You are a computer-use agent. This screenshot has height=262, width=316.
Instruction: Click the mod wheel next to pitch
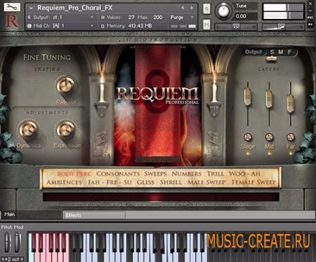(x=18, y=243)
